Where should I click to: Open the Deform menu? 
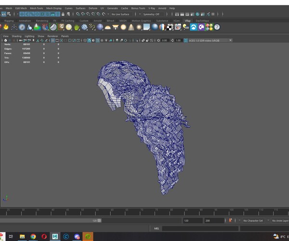pos(93,8)
